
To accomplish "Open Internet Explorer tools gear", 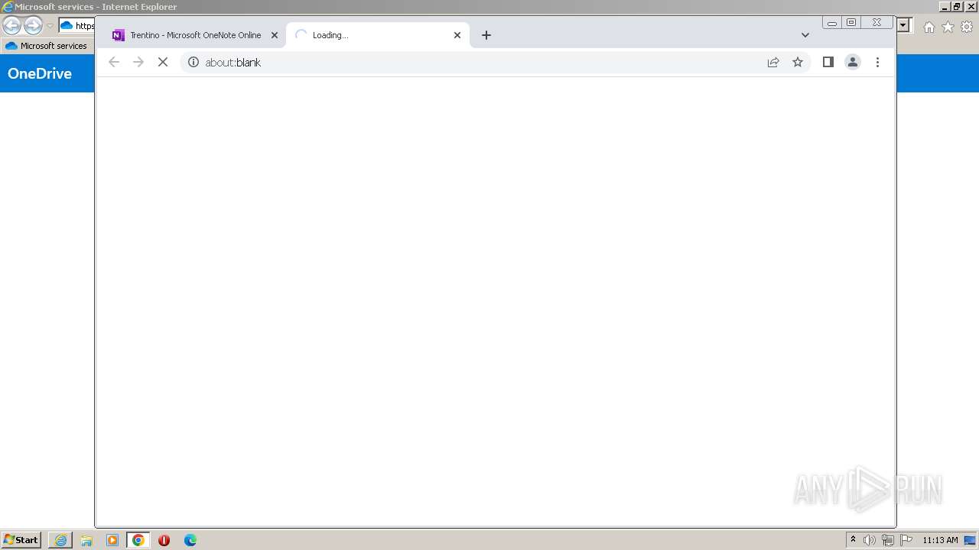I will pos(967,27).
